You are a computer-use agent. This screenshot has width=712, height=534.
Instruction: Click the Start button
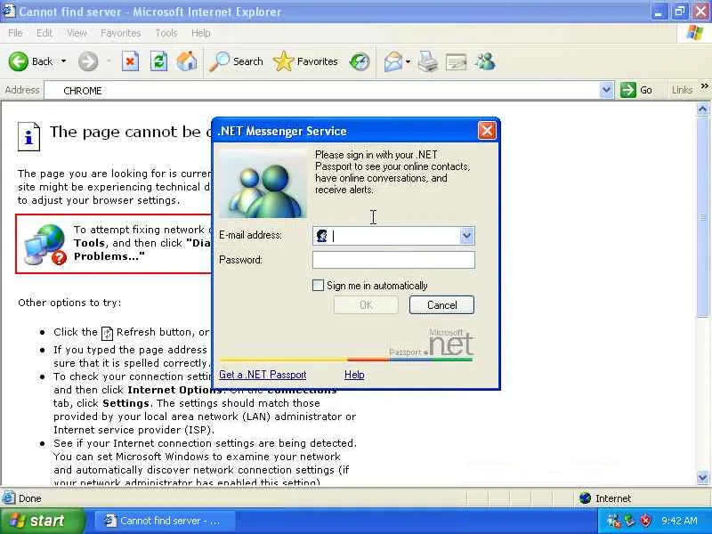tap(42, 521)
